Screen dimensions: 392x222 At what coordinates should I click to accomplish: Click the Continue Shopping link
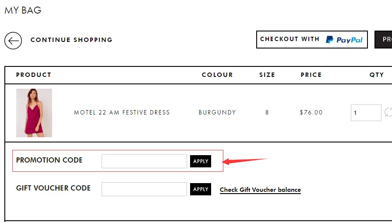click(x=71, y=40)
